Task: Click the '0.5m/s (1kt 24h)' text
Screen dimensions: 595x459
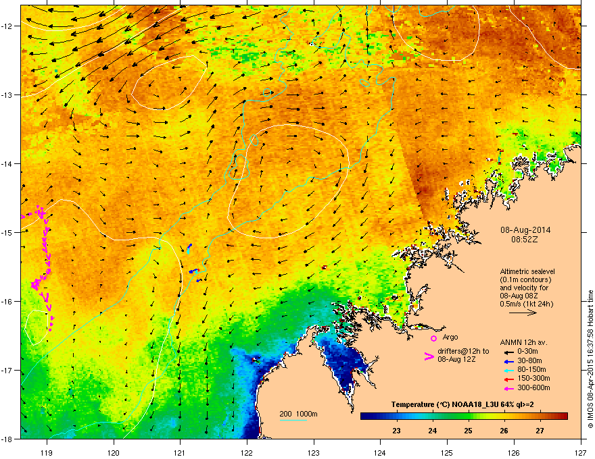Action: 526,304
